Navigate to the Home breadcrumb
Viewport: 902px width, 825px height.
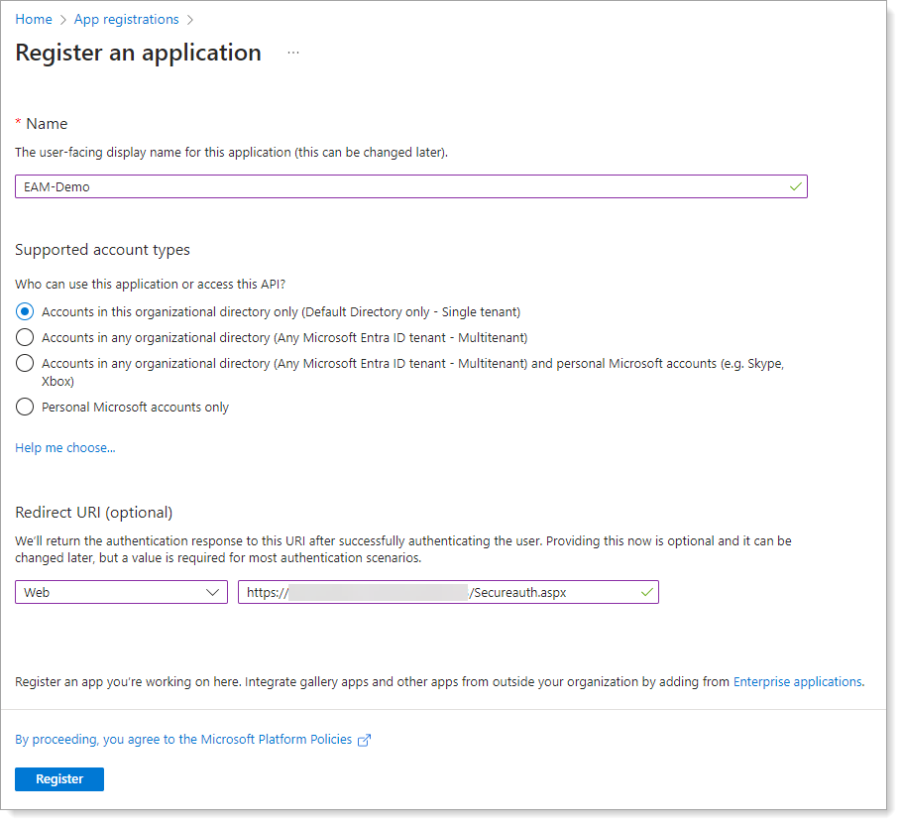(33, 19)
